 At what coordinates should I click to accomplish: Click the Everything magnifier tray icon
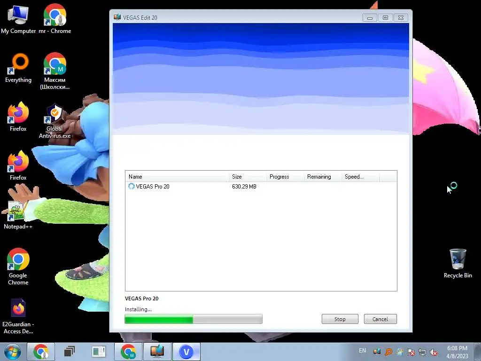tap(388, 352)
